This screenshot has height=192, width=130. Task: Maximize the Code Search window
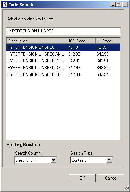point(119,5)
